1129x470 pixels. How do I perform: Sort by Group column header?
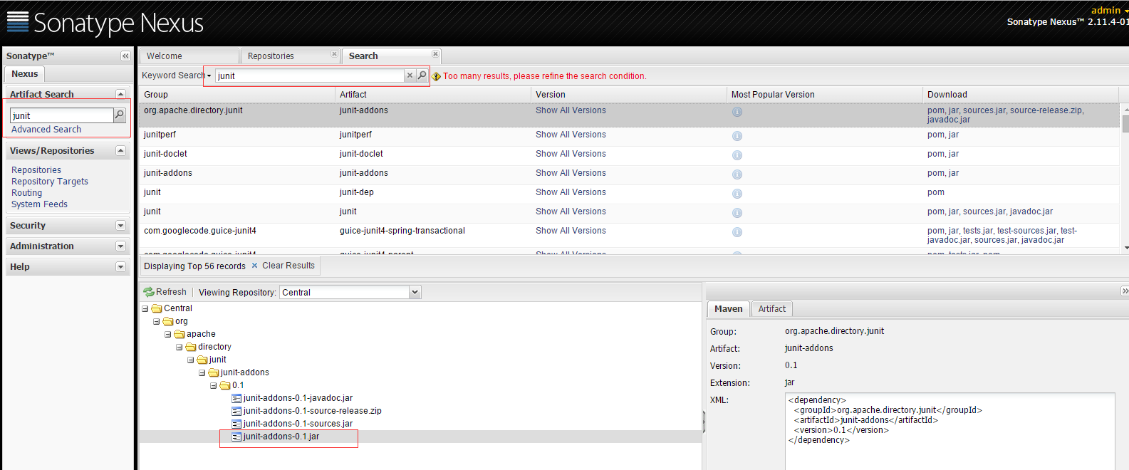[236, 94]
